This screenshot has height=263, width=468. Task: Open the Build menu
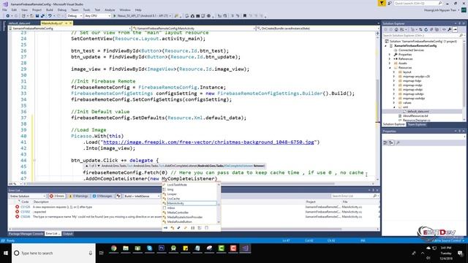(x=50, y=9)
